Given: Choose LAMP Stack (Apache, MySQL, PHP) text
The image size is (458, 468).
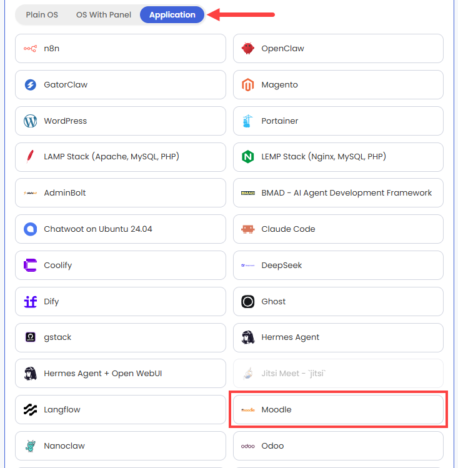Looking at the screenshot, I should tap(112, 157).
